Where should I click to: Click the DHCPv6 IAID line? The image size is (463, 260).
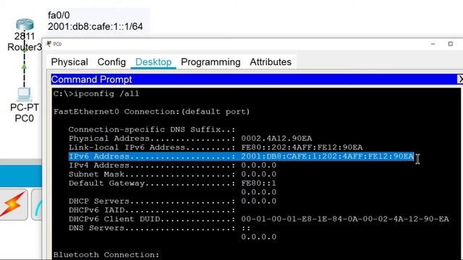pyautogui.click(x=152, y=210)
